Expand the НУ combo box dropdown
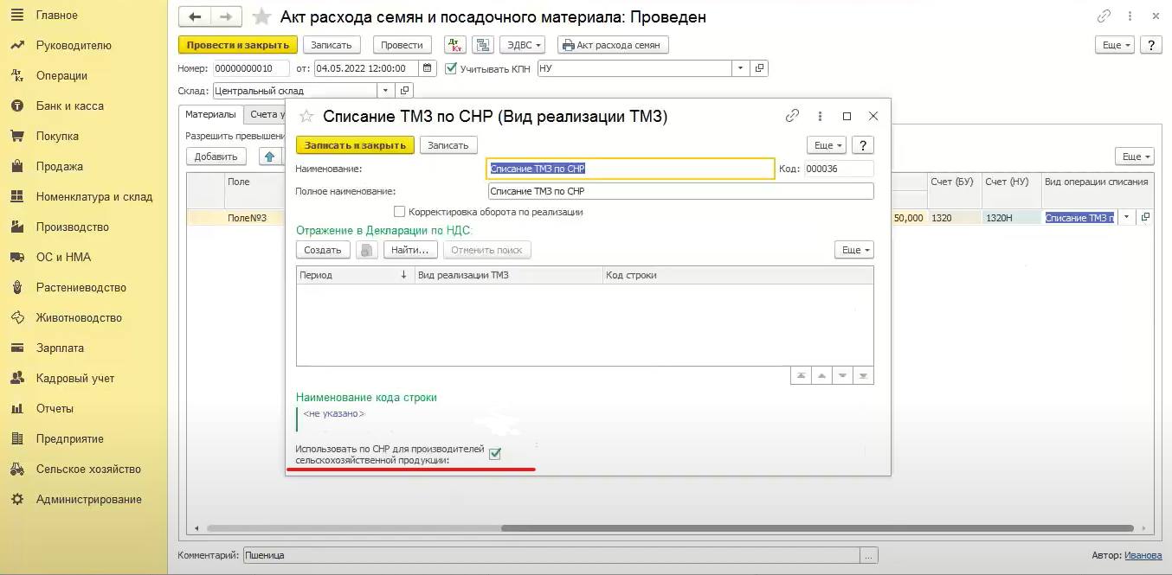This screenshot has height=575, width=1172. [740, 68]
